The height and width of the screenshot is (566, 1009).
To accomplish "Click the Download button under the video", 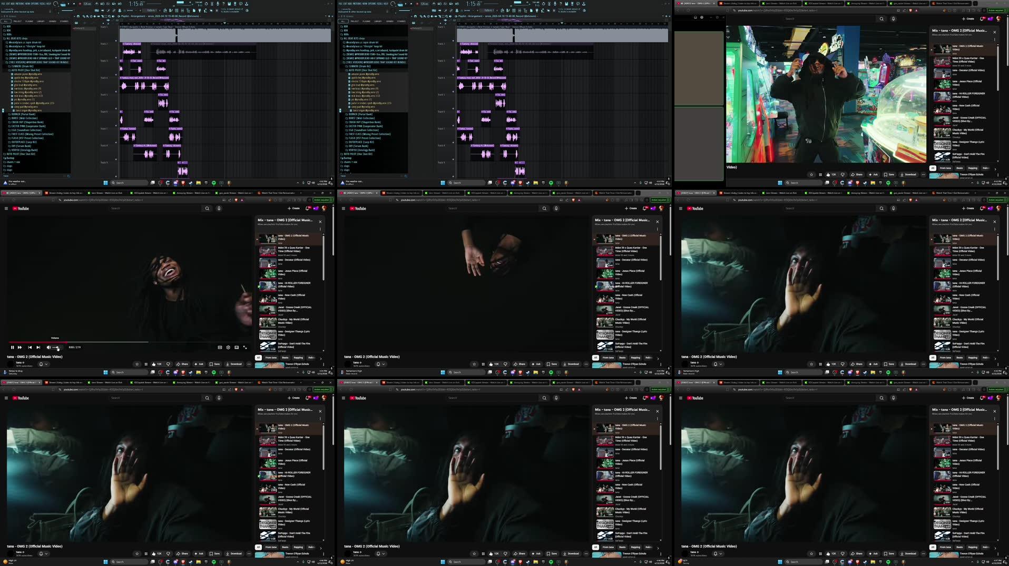I will (x=234, y=364).
